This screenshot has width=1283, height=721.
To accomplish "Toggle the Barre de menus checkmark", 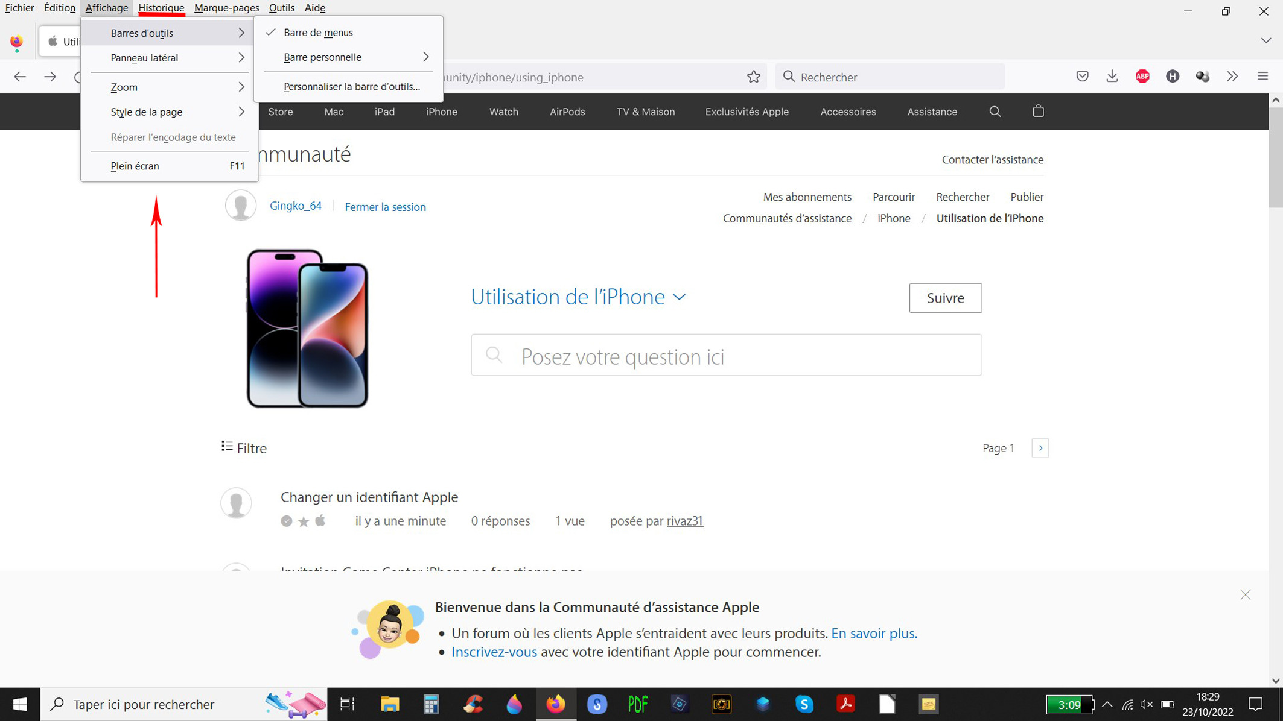I will (x=318, y=33).
